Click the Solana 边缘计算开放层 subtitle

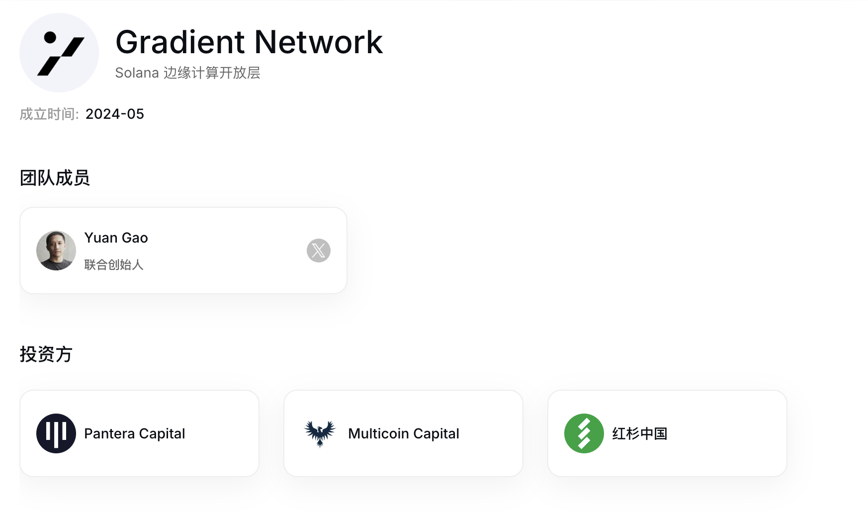tap(188, 73)
